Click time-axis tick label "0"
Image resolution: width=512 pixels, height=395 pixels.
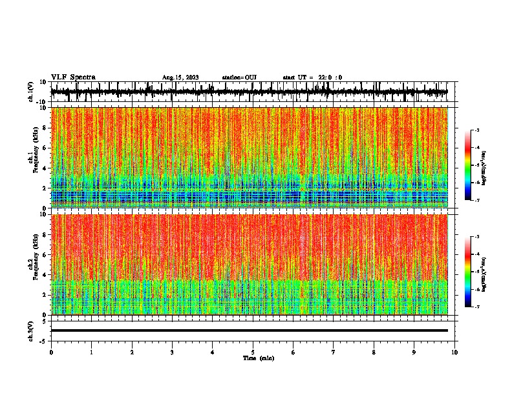[51, 352]
